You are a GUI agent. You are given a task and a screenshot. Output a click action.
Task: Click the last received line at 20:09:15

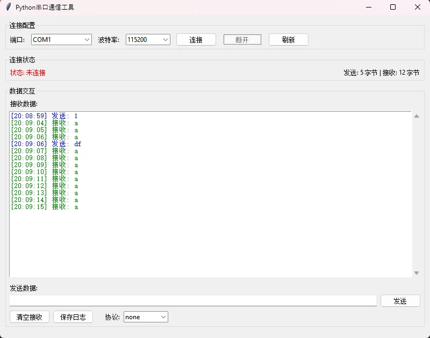pos(44,207)
